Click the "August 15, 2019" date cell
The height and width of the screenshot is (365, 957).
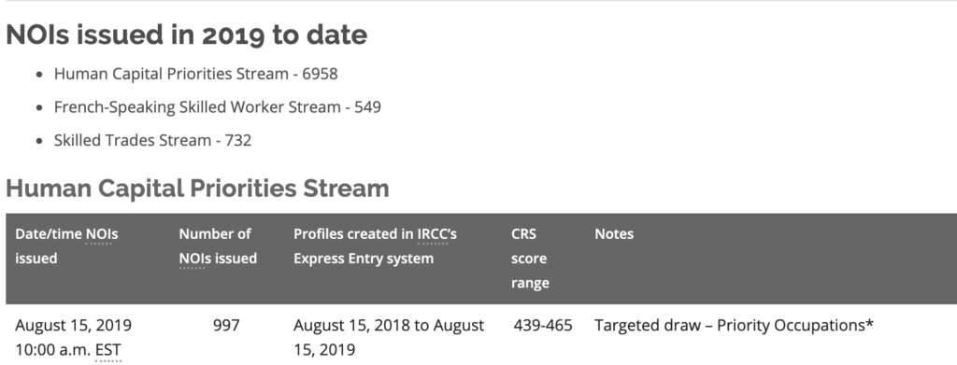[73, 326]
